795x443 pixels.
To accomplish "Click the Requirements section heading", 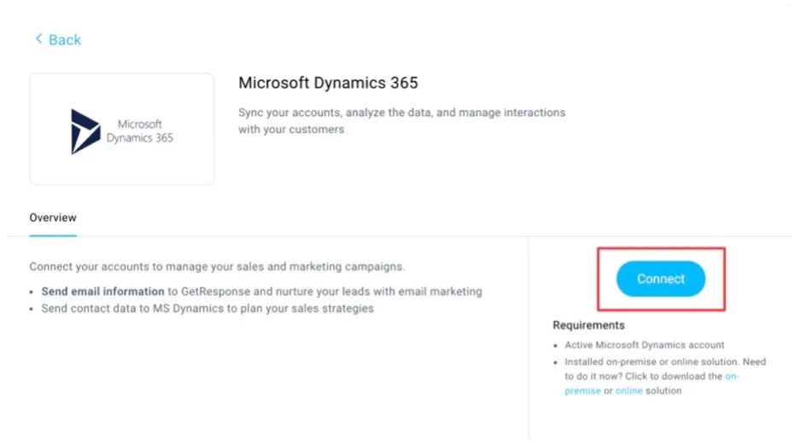I will point(588,325).
